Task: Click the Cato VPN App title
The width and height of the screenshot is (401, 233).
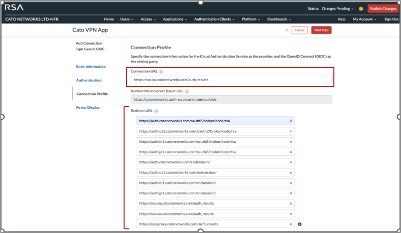Action: [x=90, y=30]
